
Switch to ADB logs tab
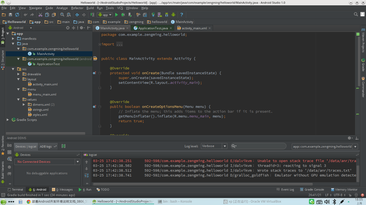pyautogui.click(x=48, y=147)
